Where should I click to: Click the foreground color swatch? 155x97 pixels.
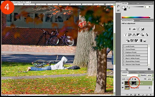click(123, 8)
